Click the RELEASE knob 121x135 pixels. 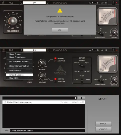tap(42, 75)
